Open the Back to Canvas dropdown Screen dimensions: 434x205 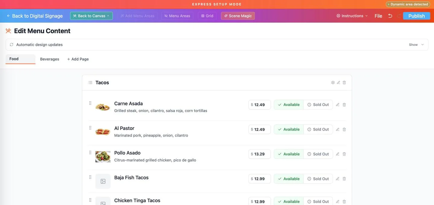[x=91, y=16]
